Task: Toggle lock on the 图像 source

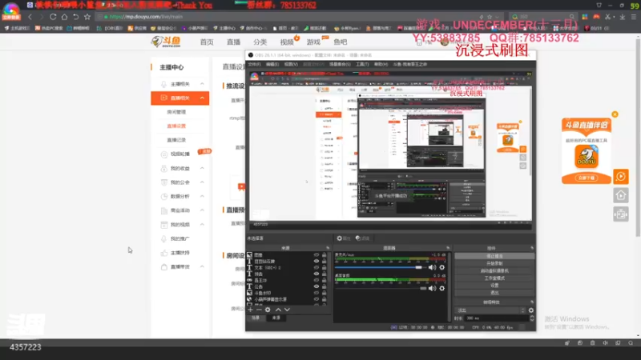Action: [325, 254]
